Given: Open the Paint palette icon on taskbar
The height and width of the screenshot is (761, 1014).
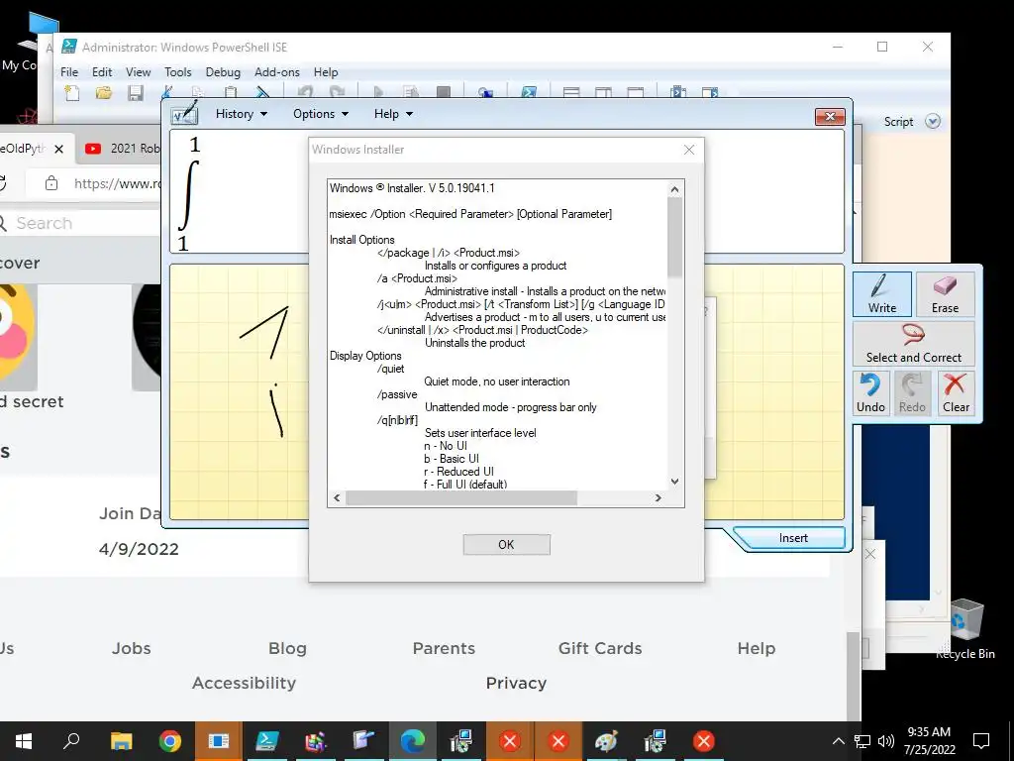Looking at the screenshot, I should pos(607,741).
